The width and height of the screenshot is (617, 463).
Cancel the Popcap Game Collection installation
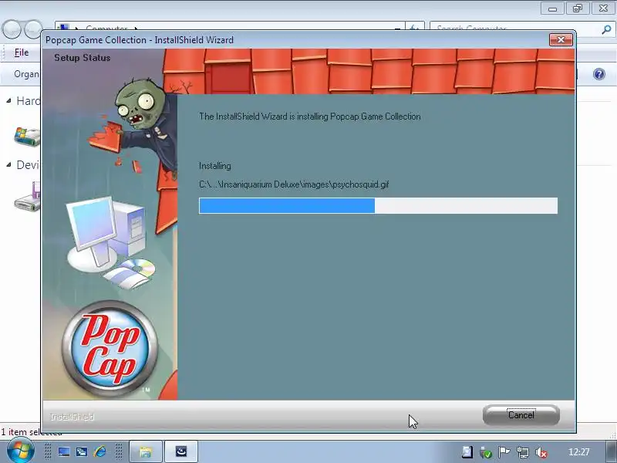pyautogui.click(x=521, y=415)
